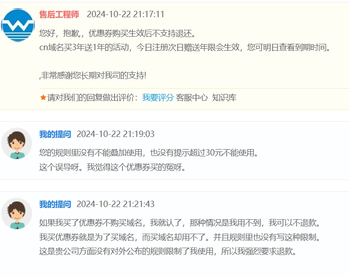Click the orange star rating icon
This screenshot has width=349, height=278.
click(x=43, y=97)
